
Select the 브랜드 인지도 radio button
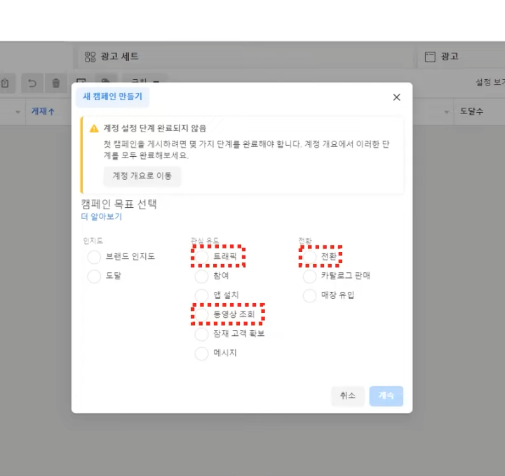point(95,257)
